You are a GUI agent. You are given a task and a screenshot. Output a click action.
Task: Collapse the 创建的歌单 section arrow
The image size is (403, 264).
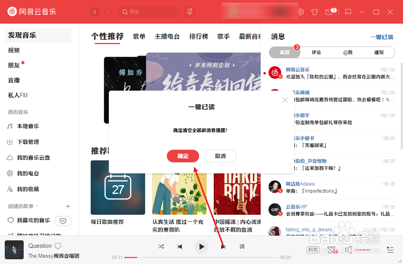37,206
